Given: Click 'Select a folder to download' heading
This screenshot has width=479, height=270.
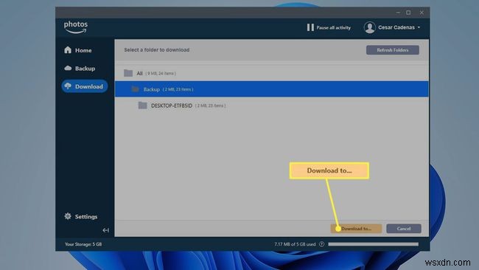Looking at the screenshot, I should [157, 50].
